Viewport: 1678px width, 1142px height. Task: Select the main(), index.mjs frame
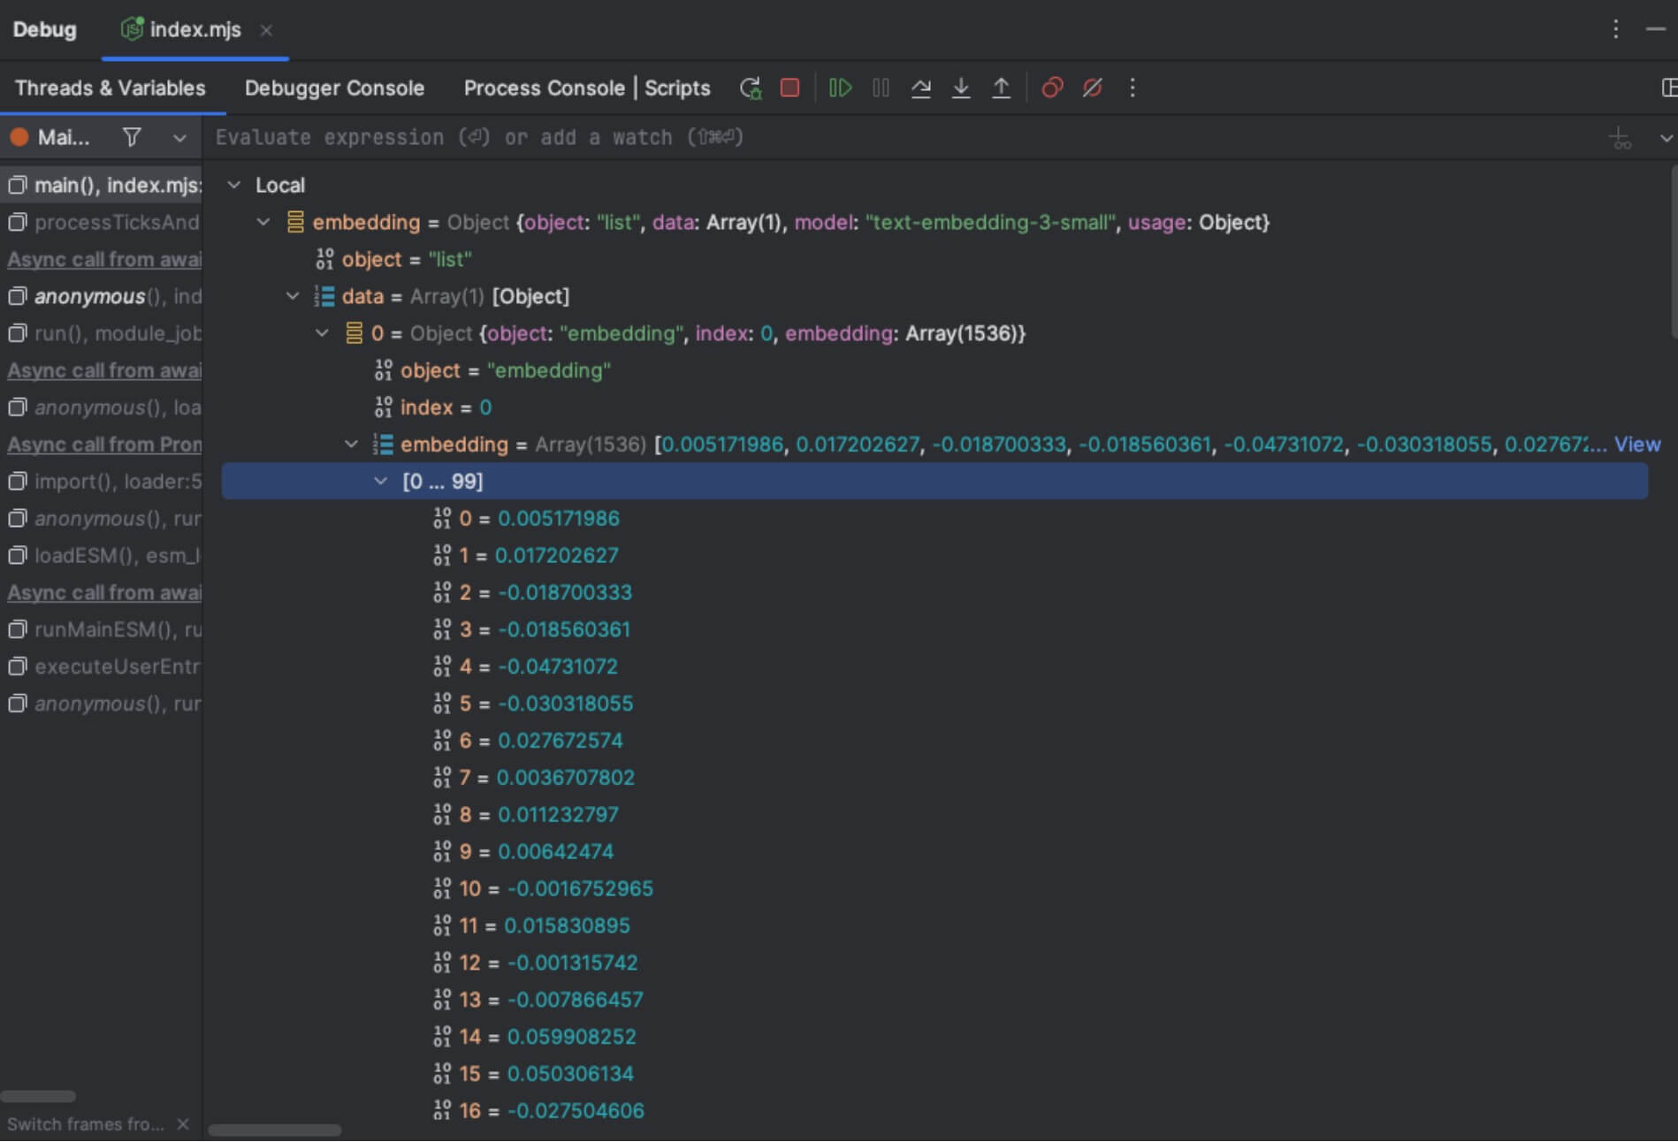(102, 185)
